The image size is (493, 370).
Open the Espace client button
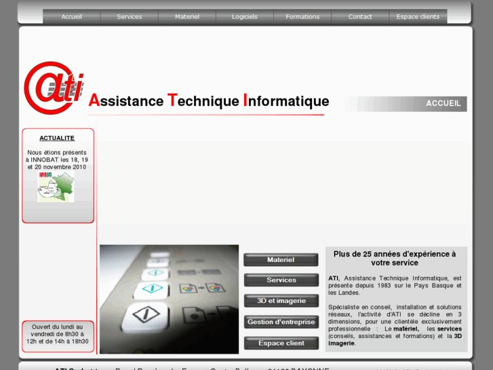[x=281, y=343]
